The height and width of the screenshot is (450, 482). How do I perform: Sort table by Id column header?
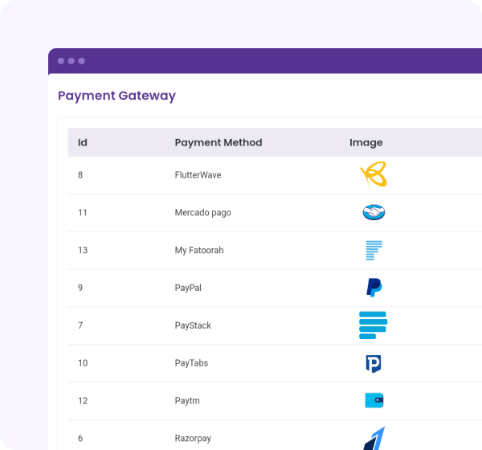pos(83,143)
